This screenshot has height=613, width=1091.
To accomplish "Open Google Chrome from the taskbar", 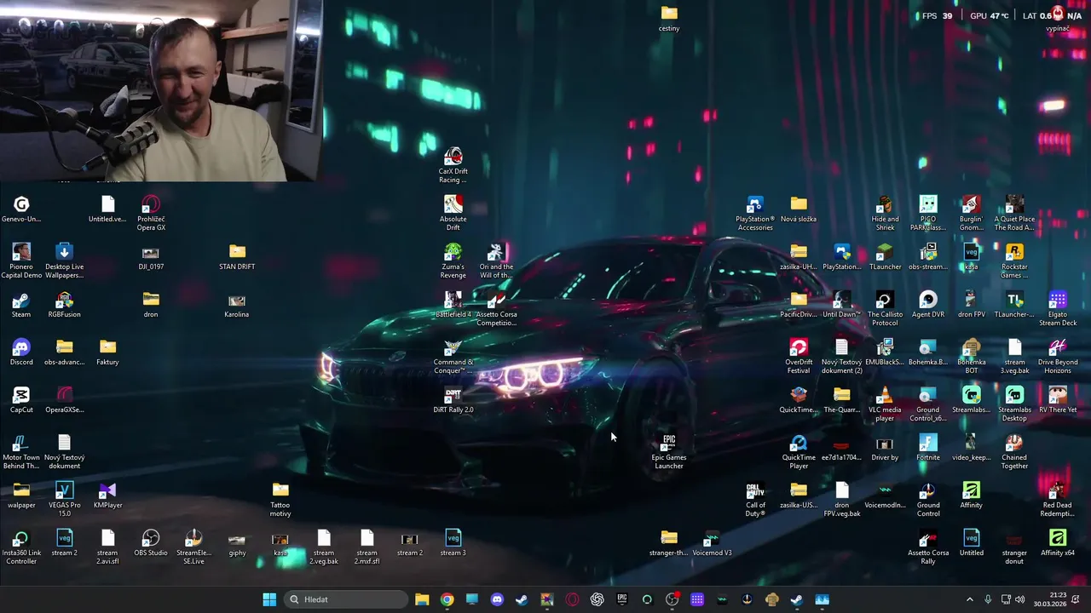I will 447,599.
